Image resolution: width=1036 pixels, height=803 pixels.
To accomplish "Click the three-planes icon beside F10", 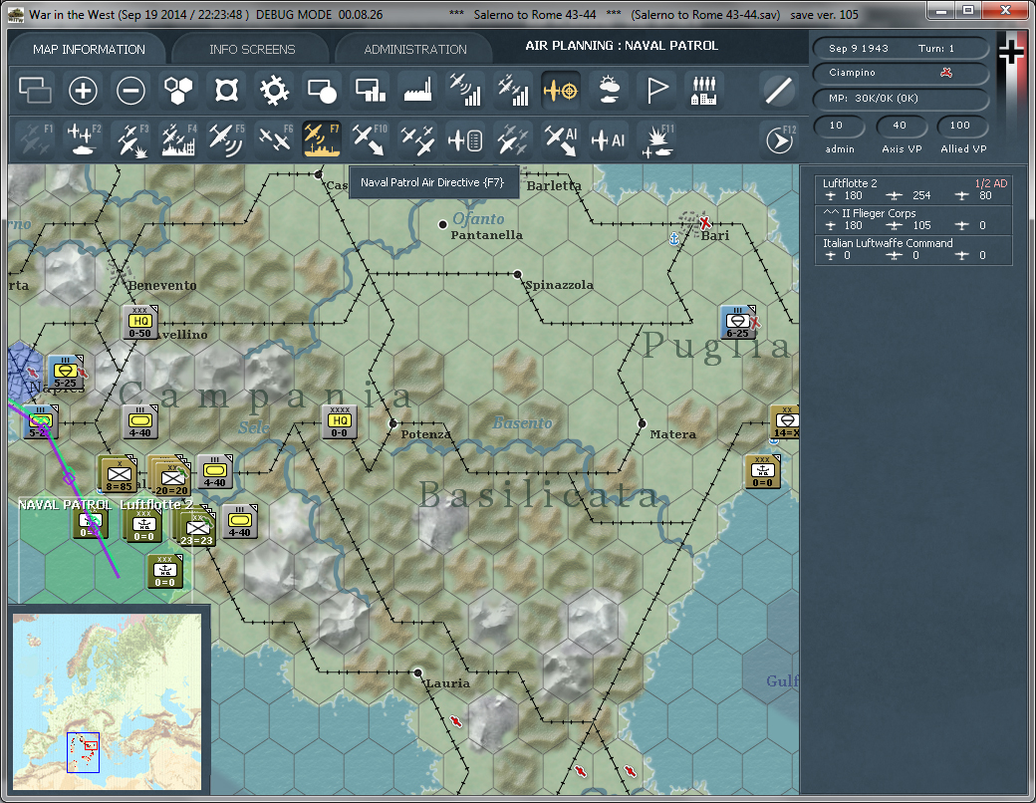I will [x=417, y=139].
